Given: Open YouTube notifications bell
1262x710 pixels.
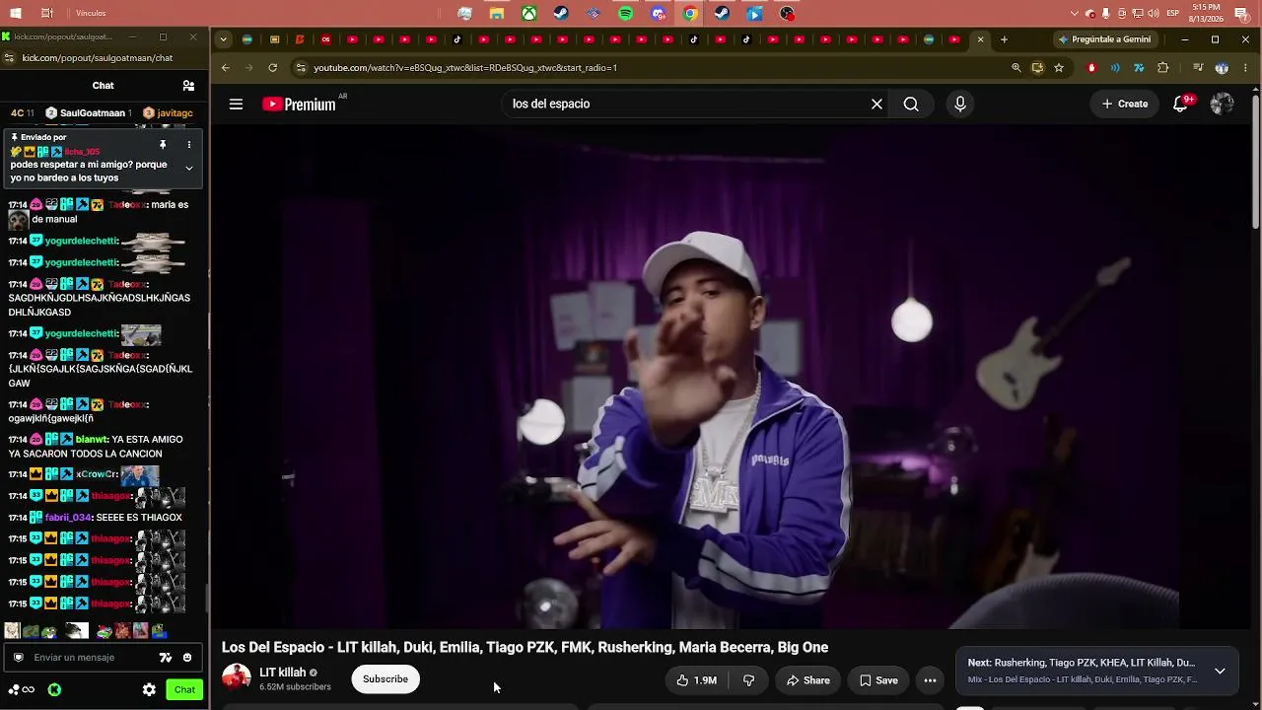Looking at the screenshot, I should coord(1180,104).
